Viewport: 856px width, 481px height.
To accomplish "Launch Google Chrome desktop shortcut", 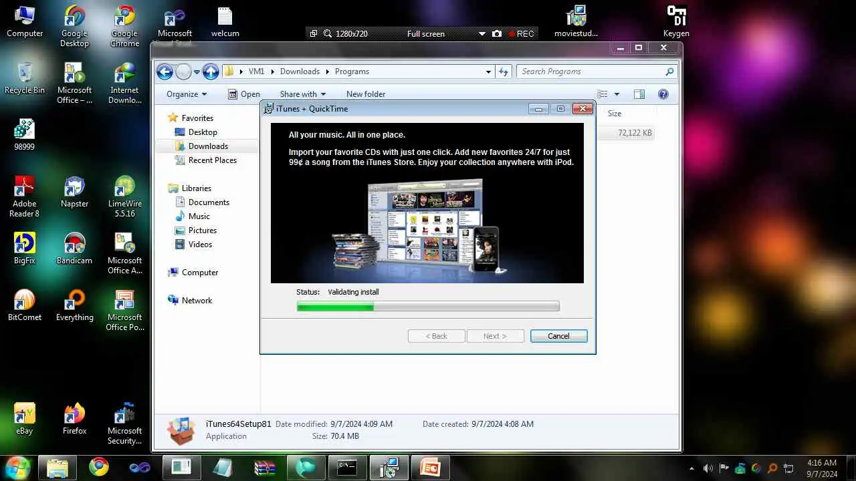I will [x=124, y=27].
